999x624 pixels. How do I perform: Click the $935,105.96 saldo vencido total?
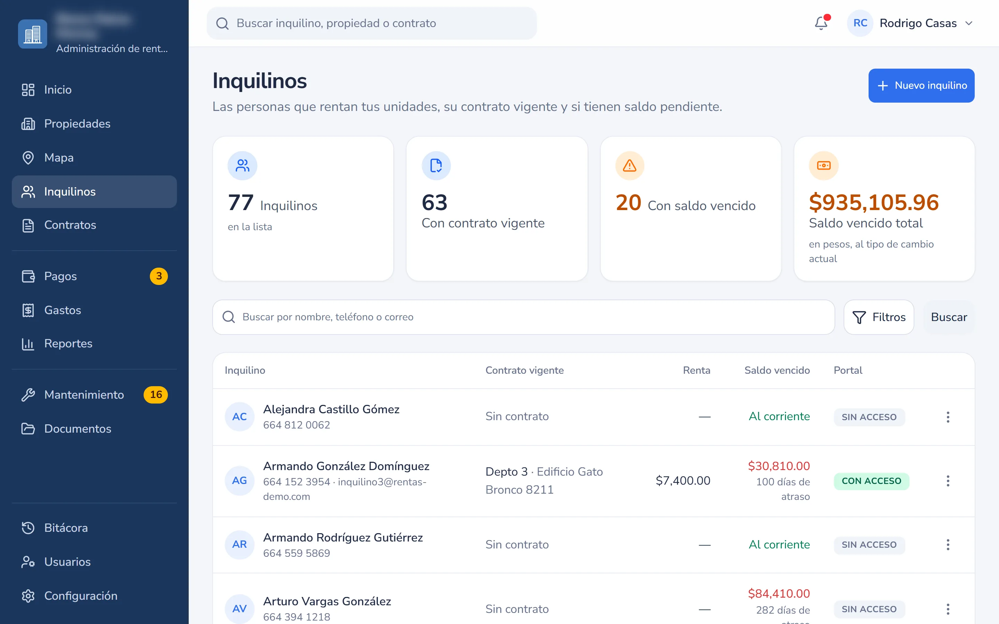tap(873, 202)
